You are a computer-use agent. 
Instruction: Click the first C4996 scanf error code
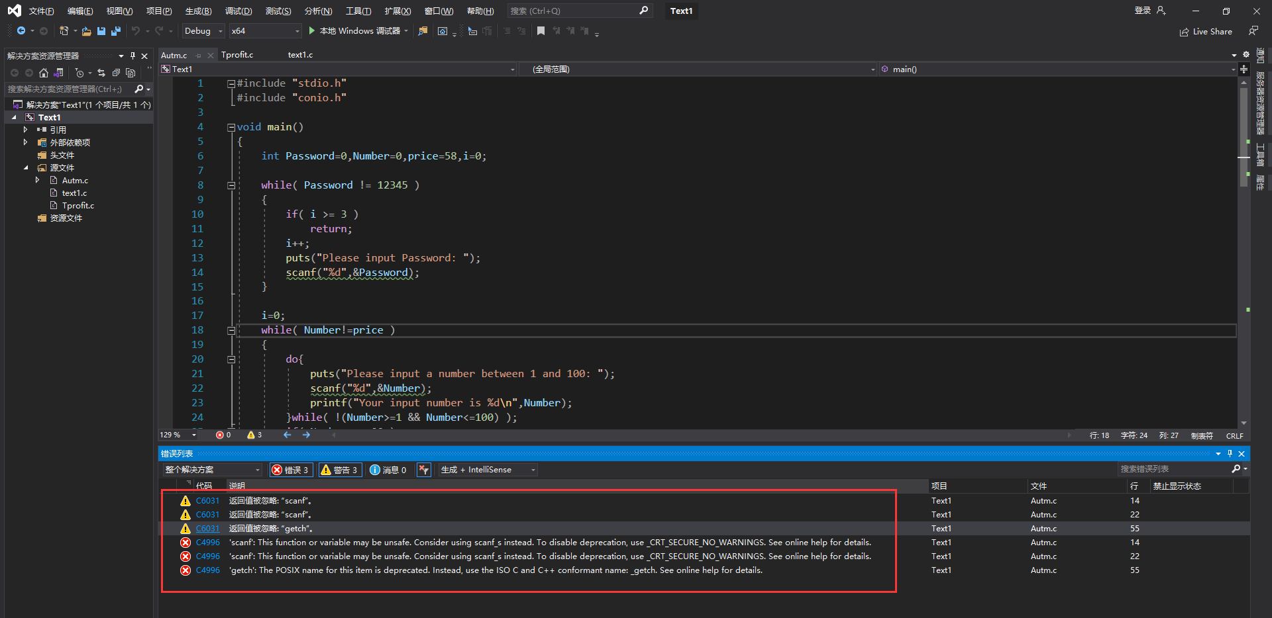[x=207, y=543]
